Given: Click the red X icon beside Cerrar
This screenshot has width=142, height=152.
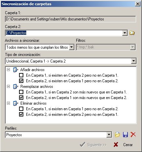Looking at the screenshot, I should click(x=116, y=145).
